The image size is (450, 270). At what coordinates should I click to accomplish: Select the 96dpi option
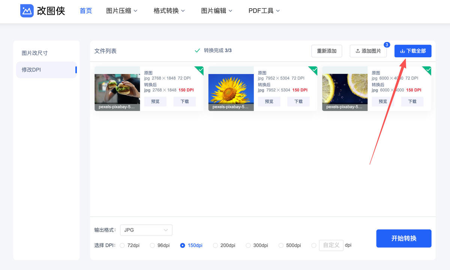[x=152, y=245]
